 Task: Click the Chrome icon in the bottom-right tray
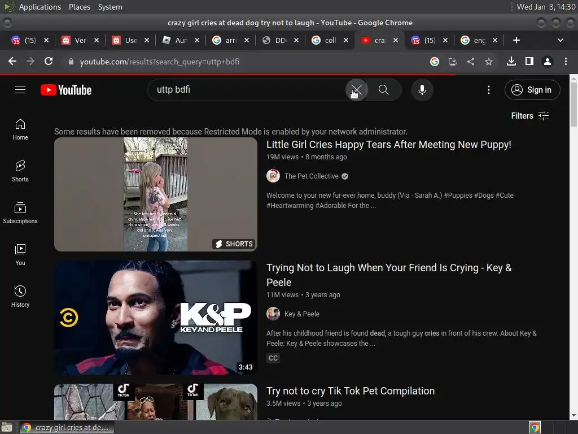(535, 427)
